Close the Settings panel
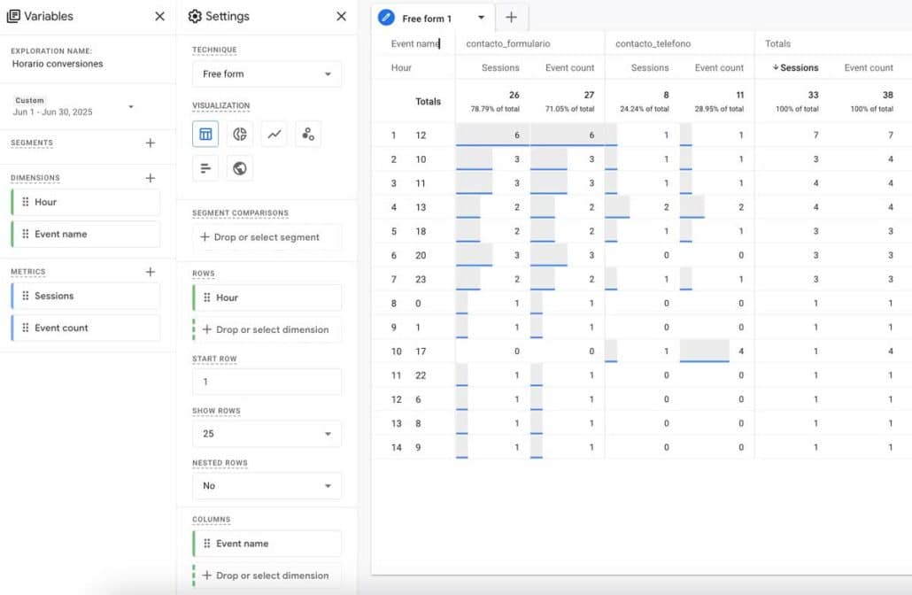The image size is (912, 595). [341, 16]
